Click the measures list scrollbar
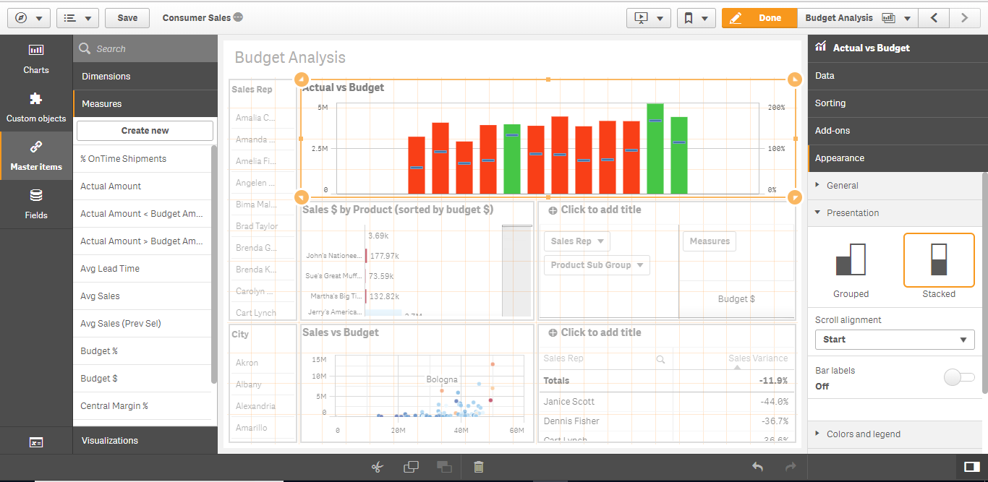 (214, 264)
